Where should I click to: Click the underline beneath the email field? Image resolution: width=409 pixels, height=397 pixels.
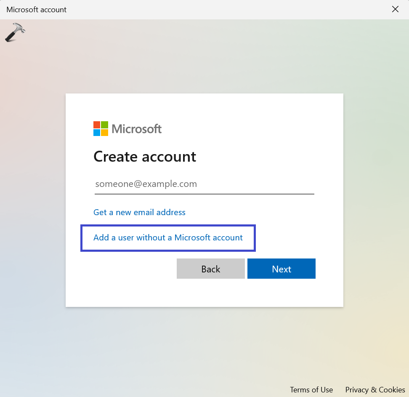[x=204, y=194]
